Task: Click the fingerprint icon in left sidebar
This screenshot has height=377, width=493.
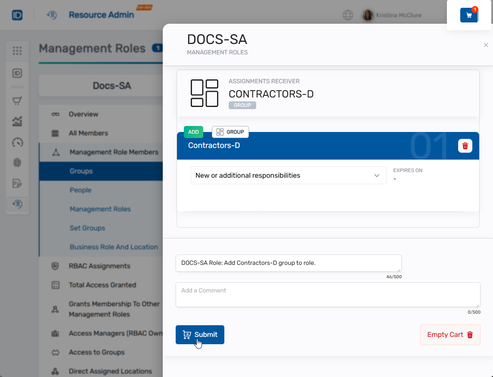Action: pos(17,163)
